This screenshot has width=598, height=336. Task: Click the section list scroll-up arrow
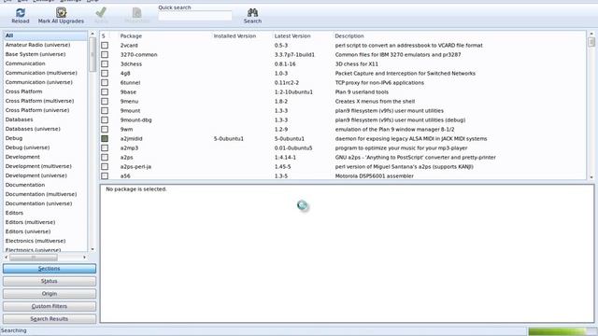click(93, 34)
